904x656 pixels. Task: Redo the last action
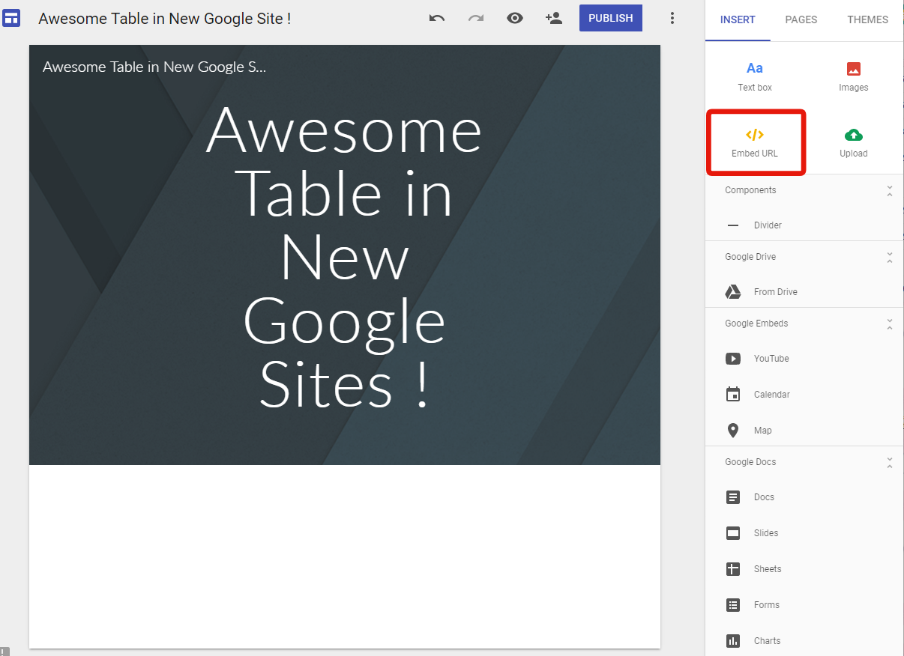point(476,18)
